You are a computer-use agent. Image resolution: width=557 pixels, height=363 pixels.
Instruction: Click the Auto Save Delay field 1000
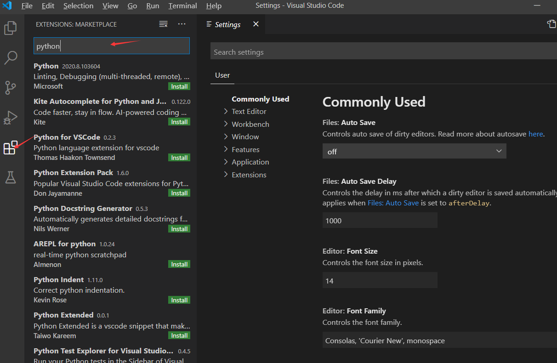point(380,221)
